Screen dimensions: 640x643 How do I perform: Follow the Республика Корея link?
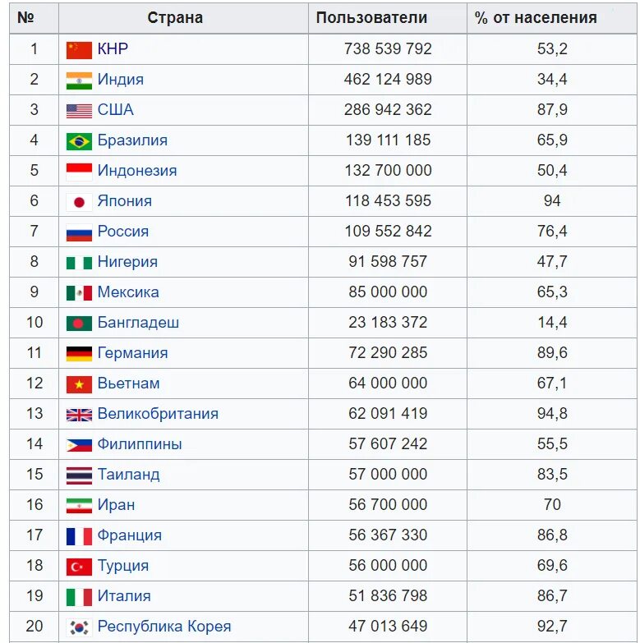pos(164,627)
